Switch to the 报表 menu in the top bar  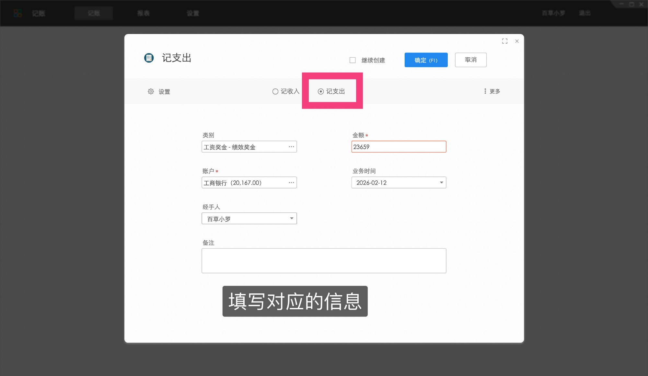[x=143, y=13]
